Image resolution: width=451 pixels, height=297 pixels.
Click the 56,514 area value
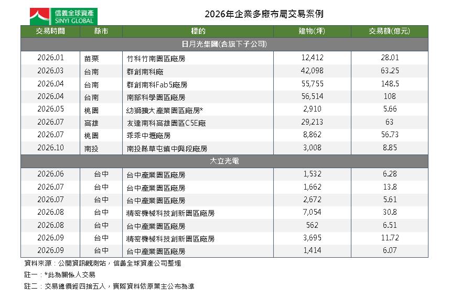pyautogui.click(x=313, y=96)
